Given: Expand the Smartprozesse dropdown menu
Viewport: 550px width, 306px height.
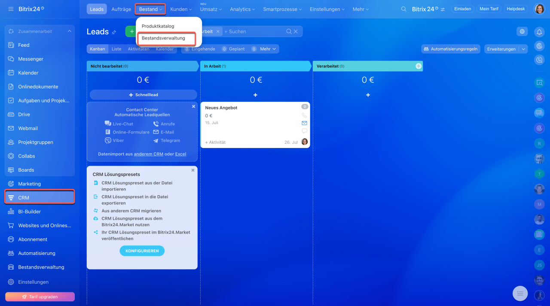Looking at the screenshot, I should 283,9.
